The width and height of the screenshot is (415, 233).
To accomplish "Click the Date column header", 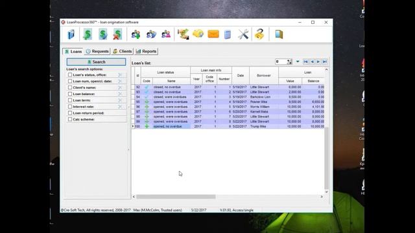I will (x=241, y=76).
